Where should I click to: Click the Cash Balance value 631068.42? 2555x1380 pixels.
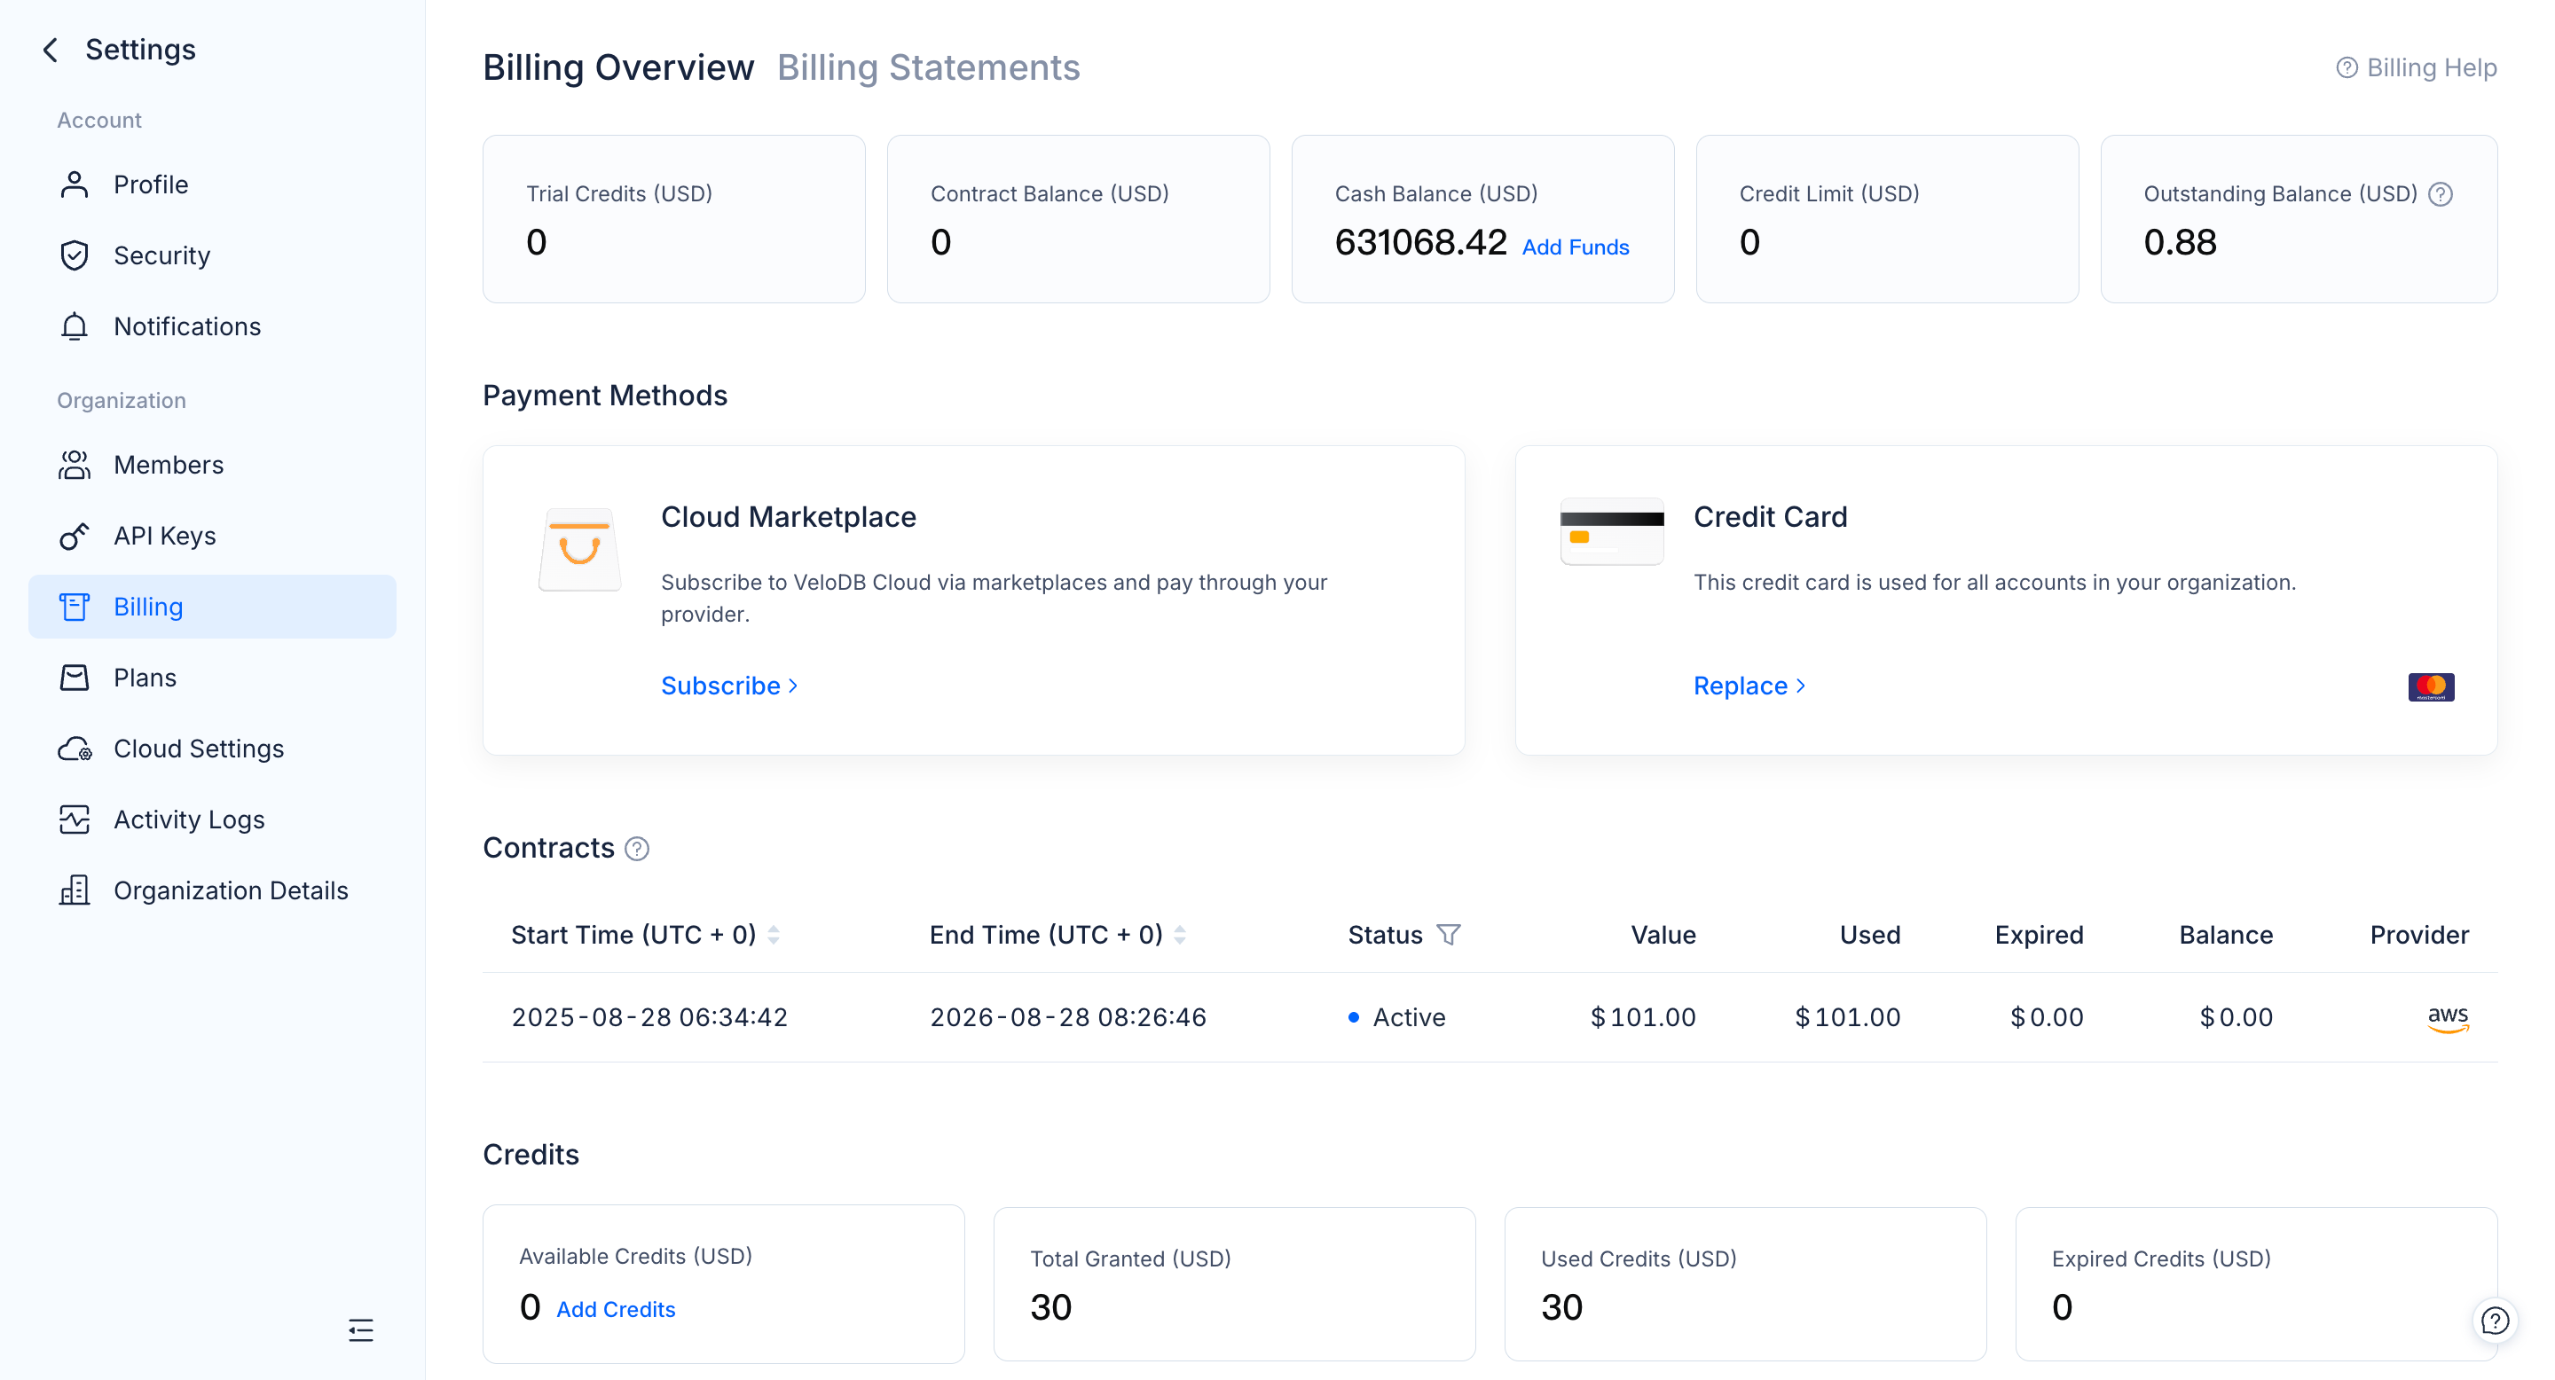click(1420, 242)
